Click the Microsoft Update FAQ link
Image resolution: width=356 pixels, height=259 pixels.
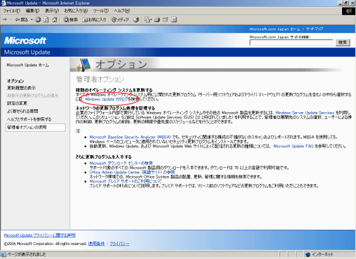pyautogui.click(x=293, y=146)
